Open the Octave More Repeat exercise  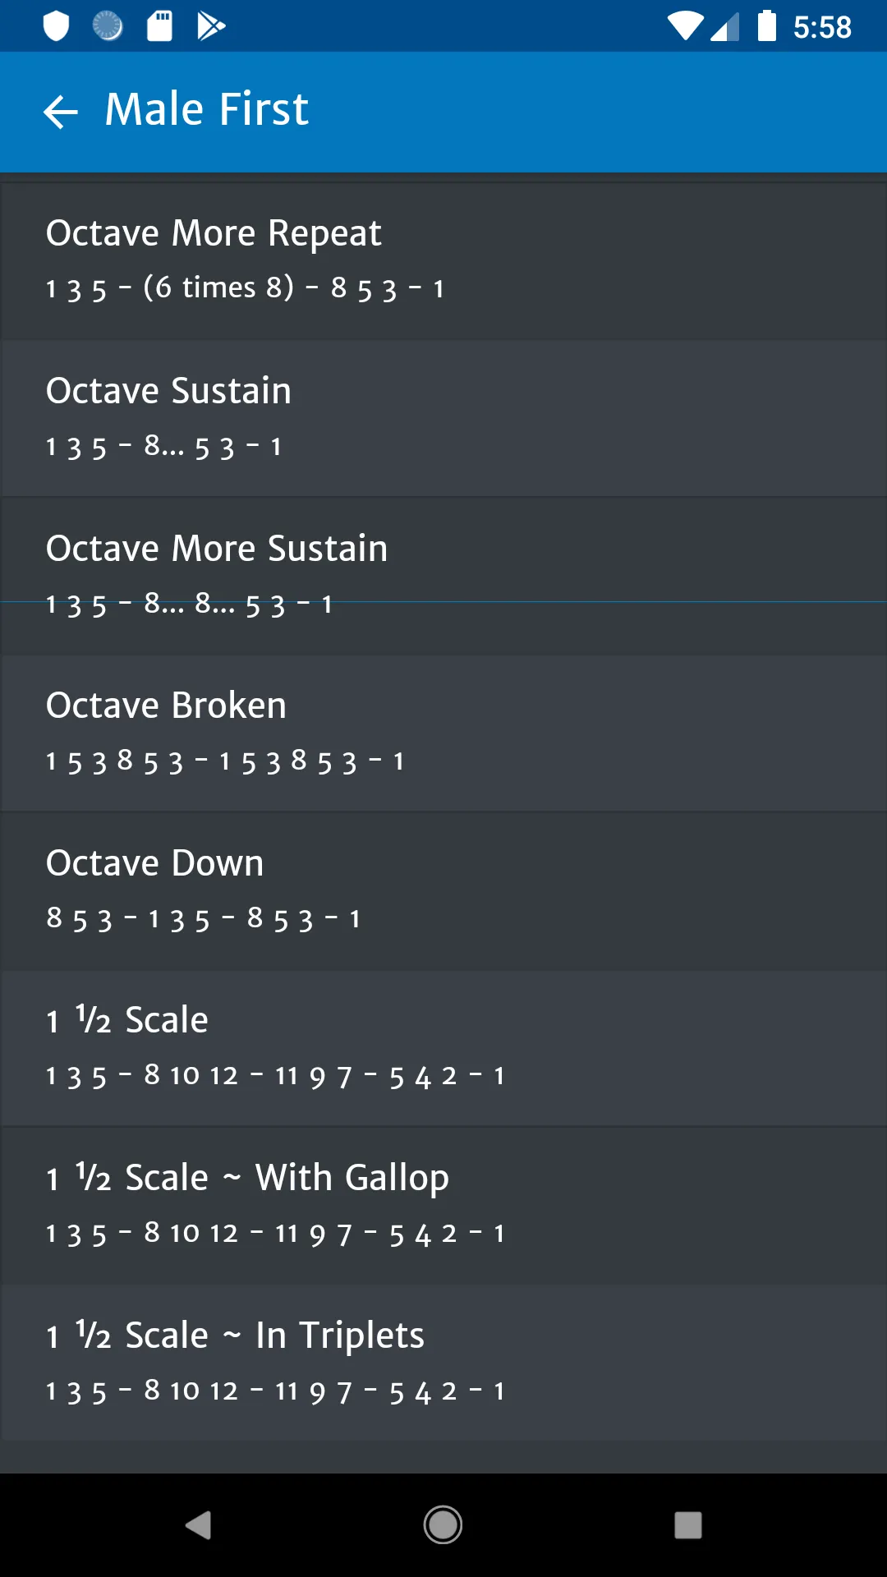tap(443, 261)
